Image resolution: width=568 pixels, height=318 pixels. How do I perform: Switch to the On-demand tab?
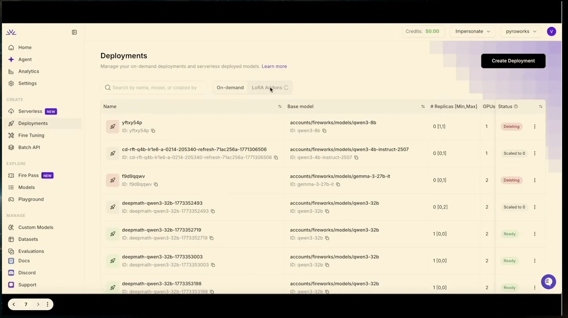pos(230,87)
